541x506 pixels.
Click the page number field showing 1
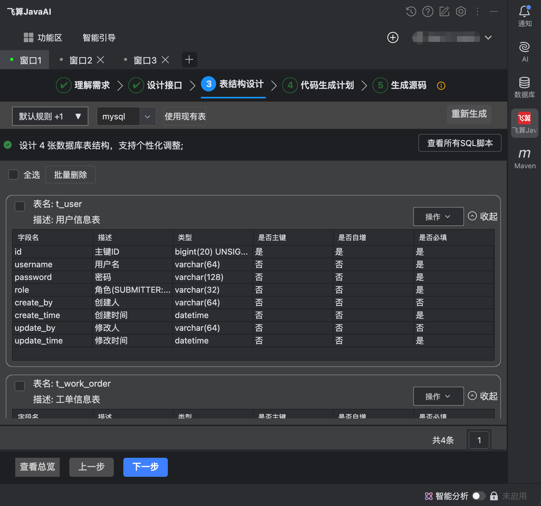click(479, 440)
